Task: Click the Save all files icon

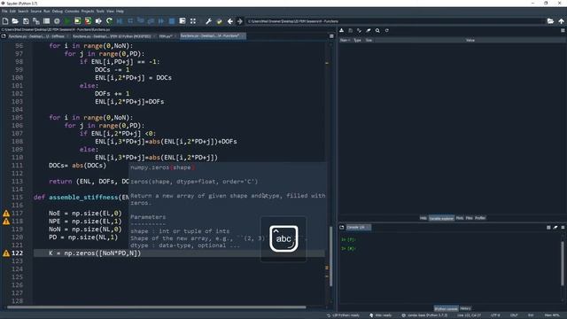Action: tap(36, 21)
